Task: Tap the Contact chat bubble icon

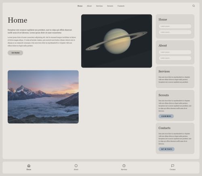Action: click(x=173, y=165)
